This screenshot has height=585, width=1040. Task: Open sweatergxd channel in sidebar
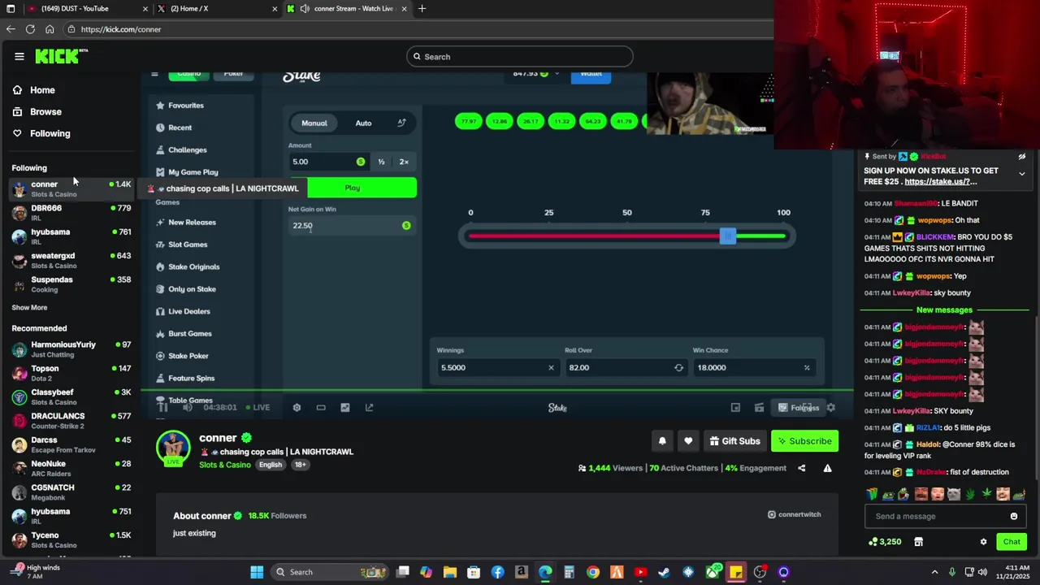click(x=71, y=260)
